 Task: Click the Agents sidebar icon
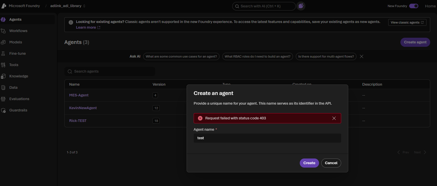pos(3,20)
